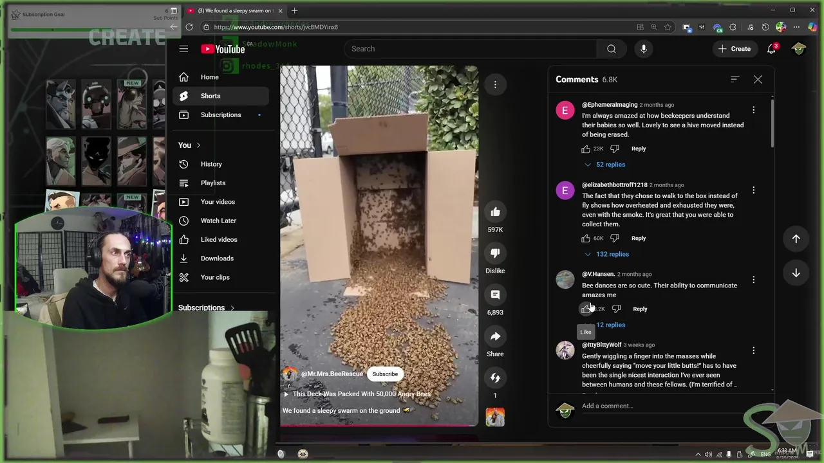The width and height of the screenshot is (824, 463).
Task: Select Shorts in the sidebar
Action: (x=221, y=96)
